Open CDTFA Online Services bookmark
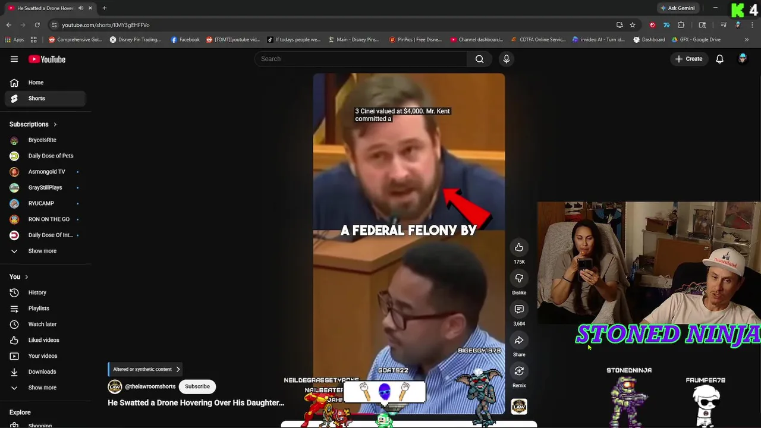This screenshot has width=761, height=428. click(x=538, y=40)
